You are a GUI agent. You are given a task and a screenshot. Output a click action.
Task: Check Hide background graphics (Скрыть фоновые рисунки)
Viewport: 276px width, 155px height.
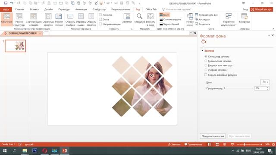pyautogui.click(x=206, y=74)
